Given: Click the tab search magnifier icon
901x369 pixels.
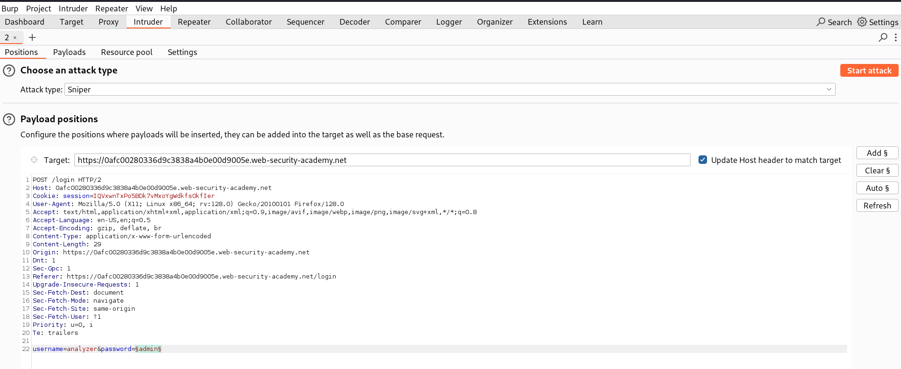Looking at the screenshot, I should (x=883, y=37).
